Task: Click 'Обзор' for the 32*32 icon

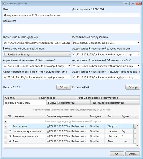Action: [64, 87]
